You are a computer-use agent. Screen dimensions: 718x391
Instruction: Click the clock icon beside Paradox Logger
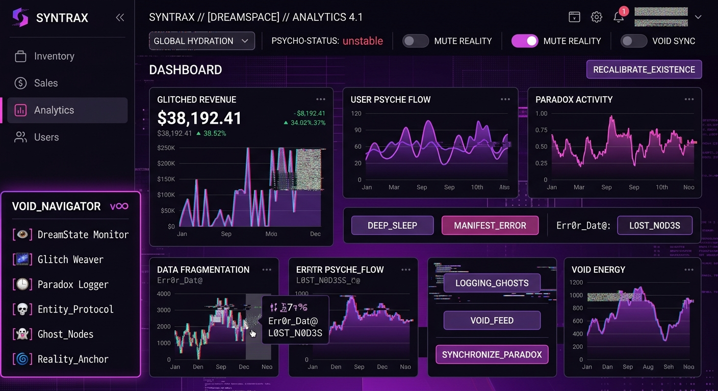[x=22, y=284]
